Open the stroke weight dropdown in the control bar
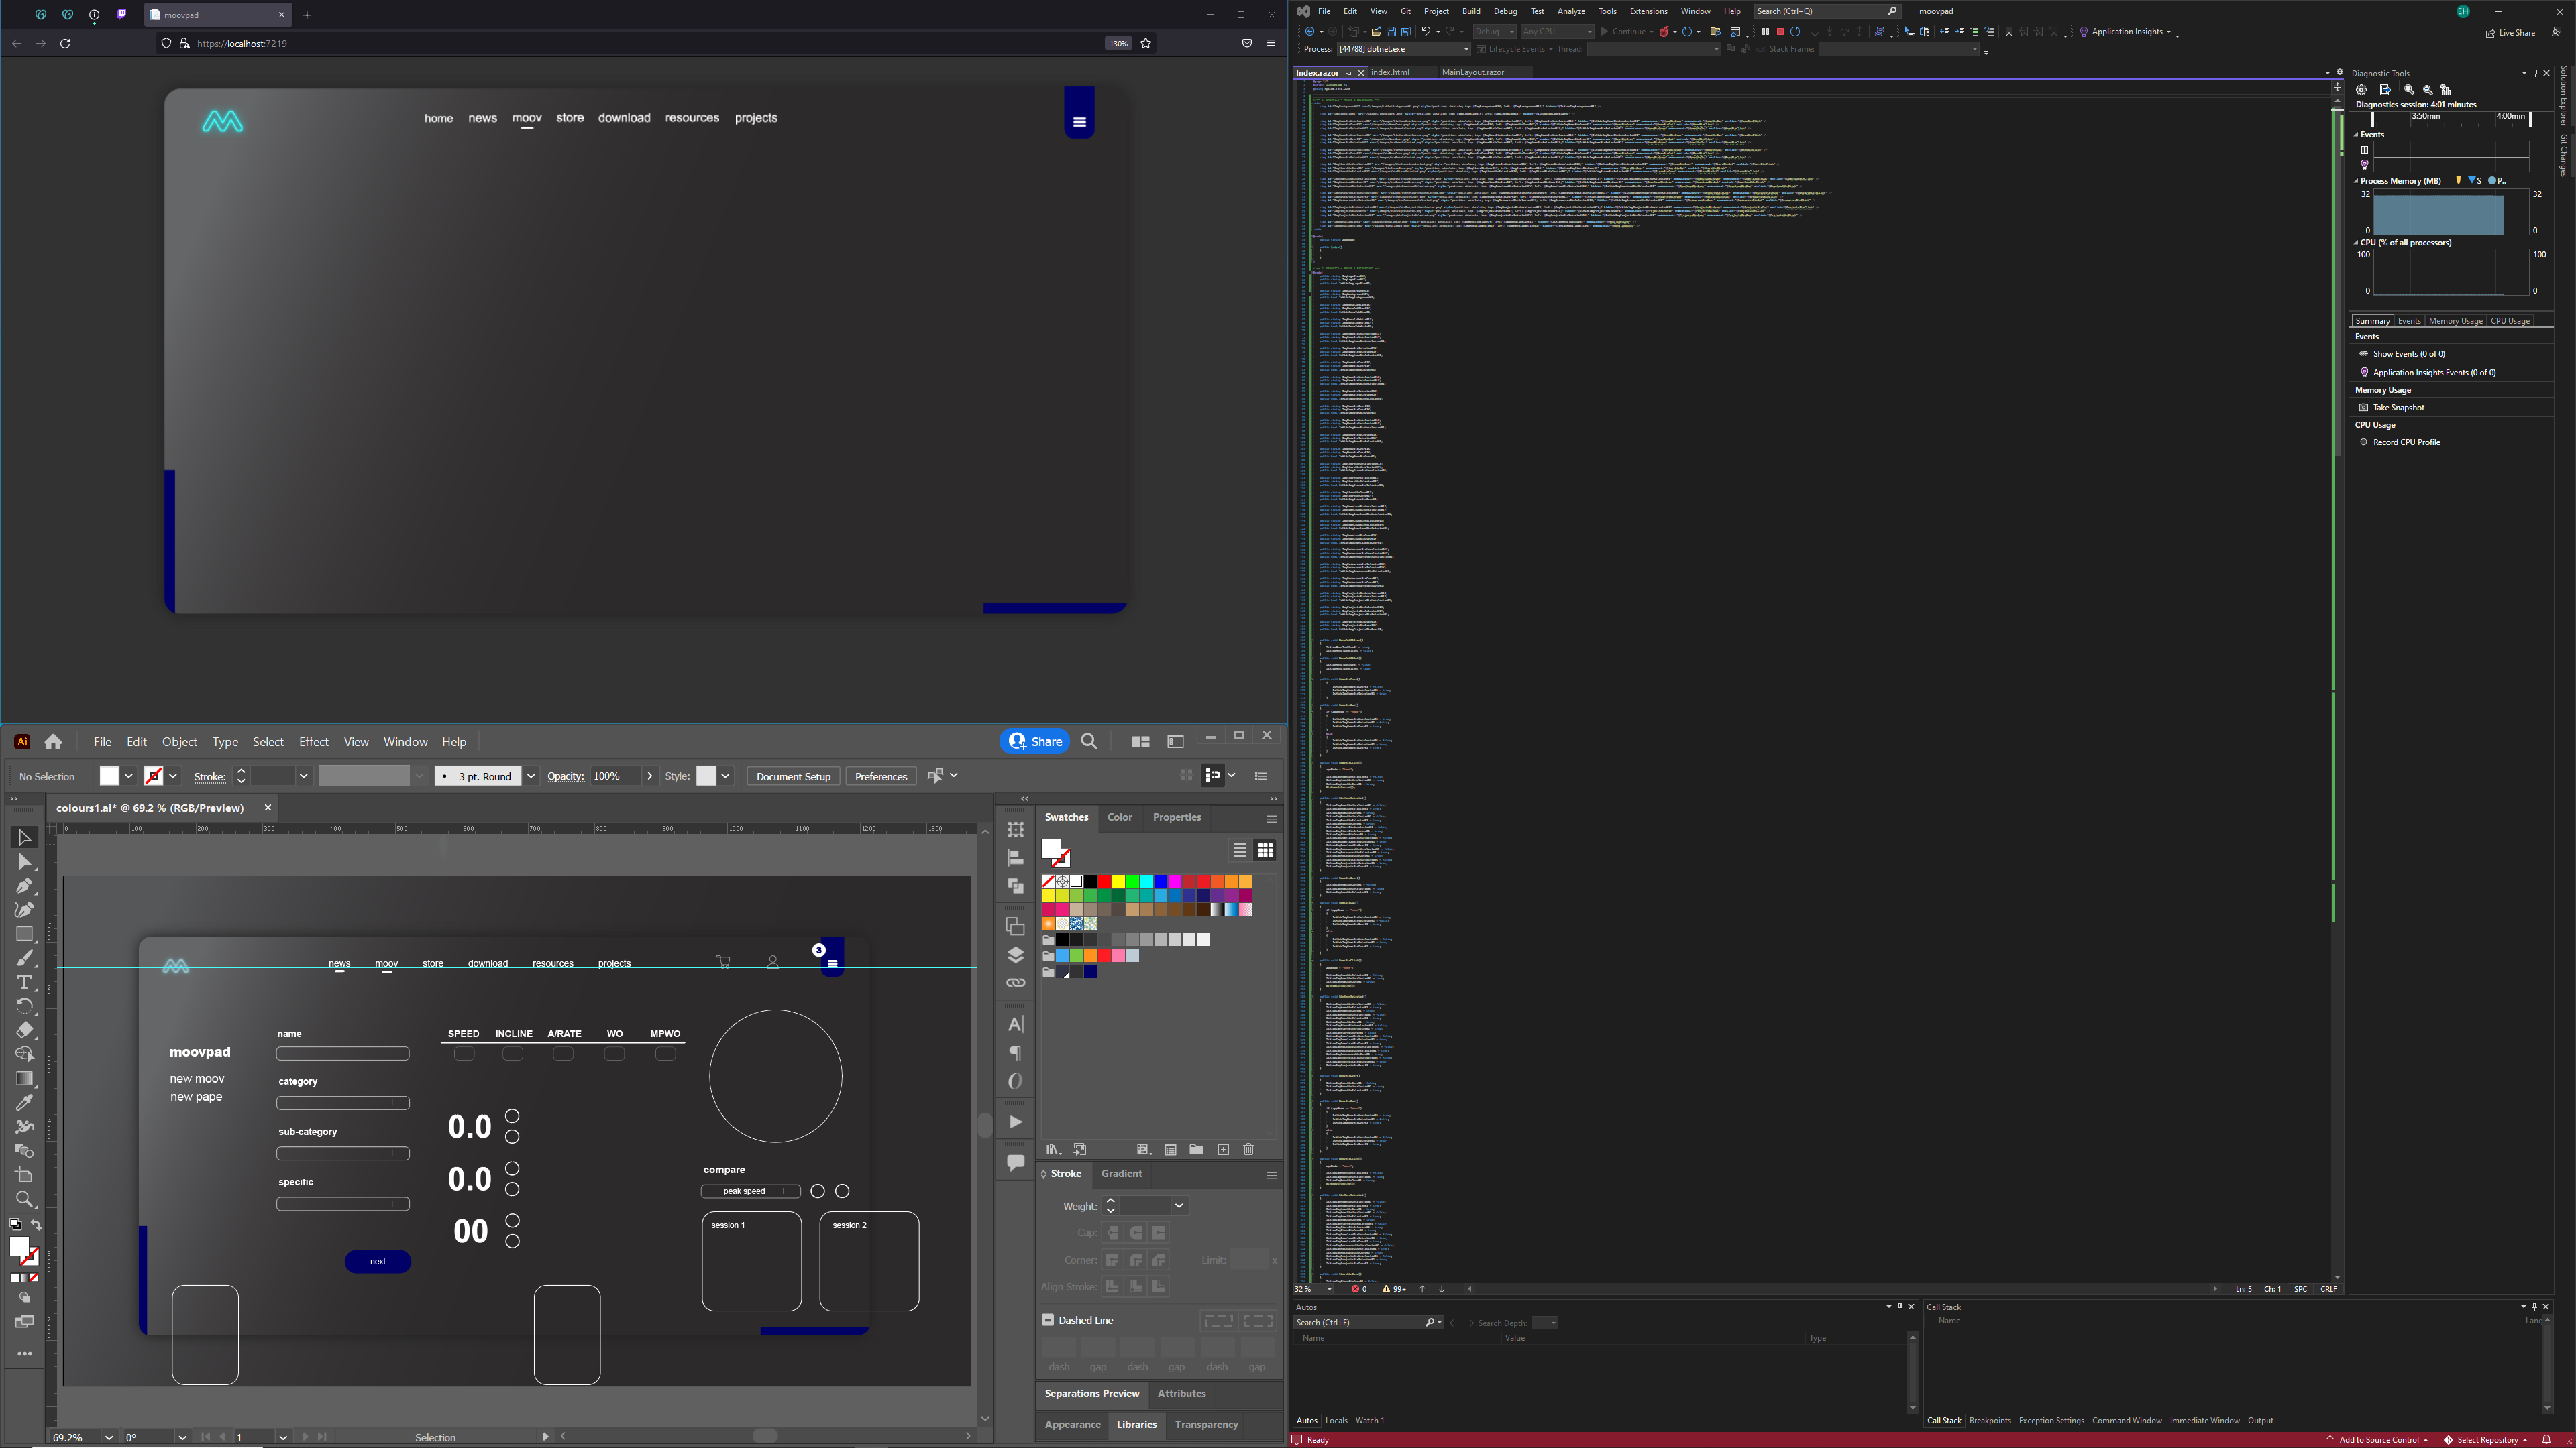 point(303,776)
